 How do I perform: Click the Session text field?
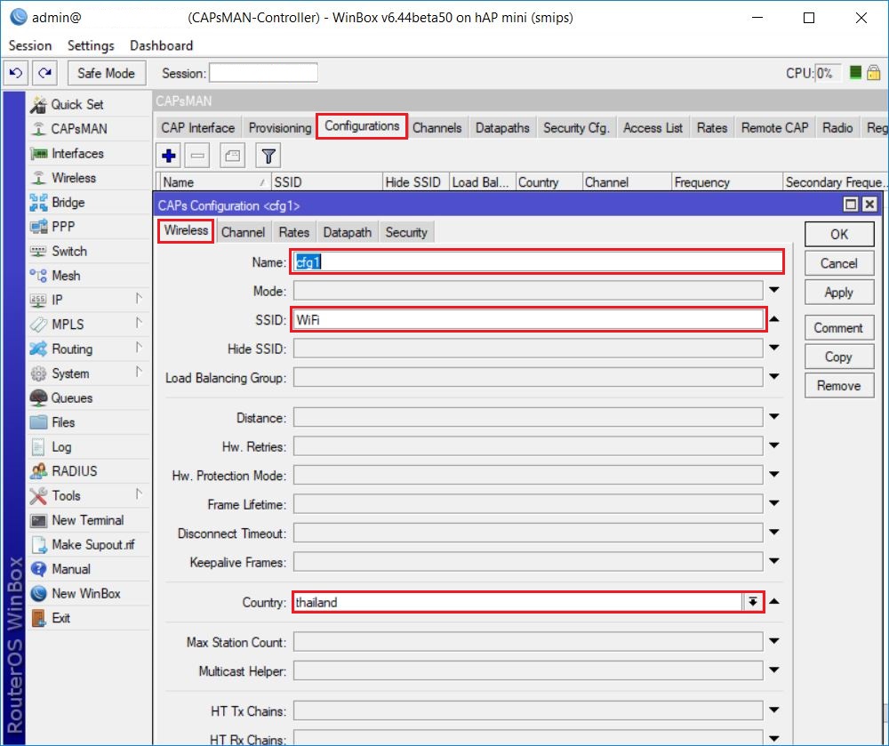[x=264, y=73]
